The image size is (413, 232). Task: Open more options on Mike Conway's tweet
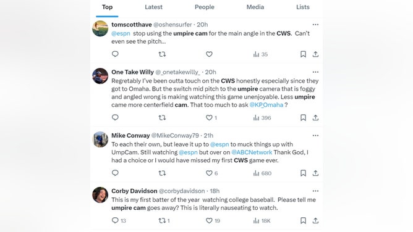pyautogui.click(x=315, y=136)
